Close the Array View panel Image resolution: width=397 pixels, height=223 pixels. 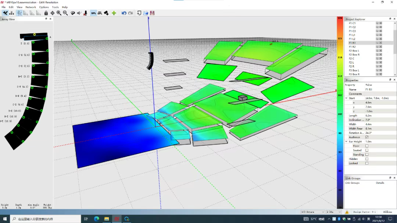coord(51,19)
